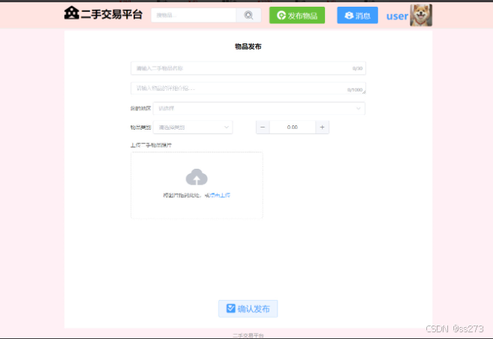Click the 物品发布 page heading
This screenshot has height=339, width=493.
coord(248,46)
